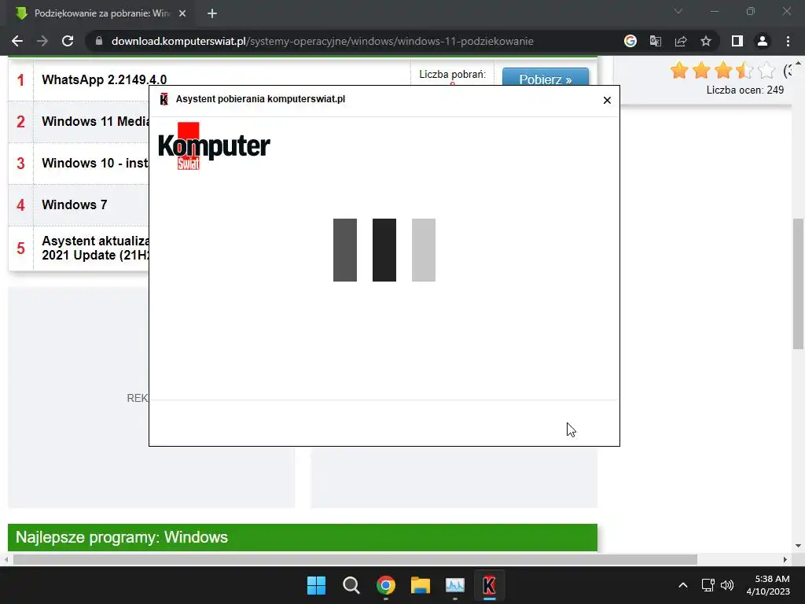
Task: Open taskbar Search
Action: pos(351,585)
